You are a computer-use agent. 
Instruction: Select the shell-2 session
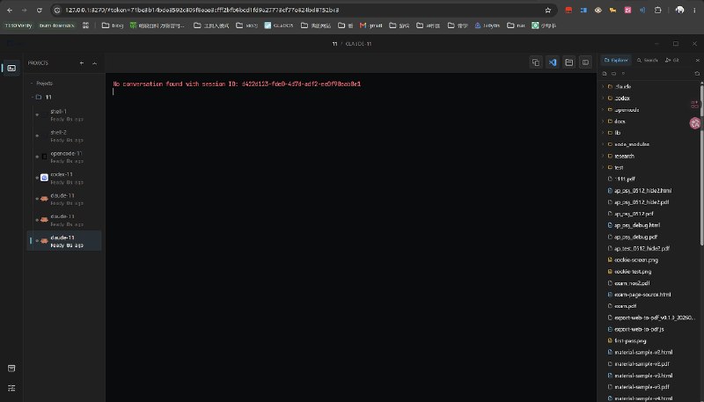(x=64, y=136)
